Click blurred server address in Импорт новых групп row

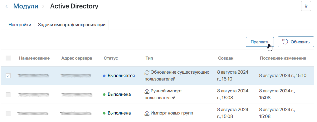tap(76, 113)
